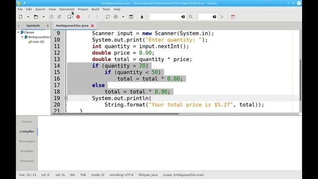Viewport: 318px width, 179px height.
Task: Compile the current file
Action: [x=108, y=17]
